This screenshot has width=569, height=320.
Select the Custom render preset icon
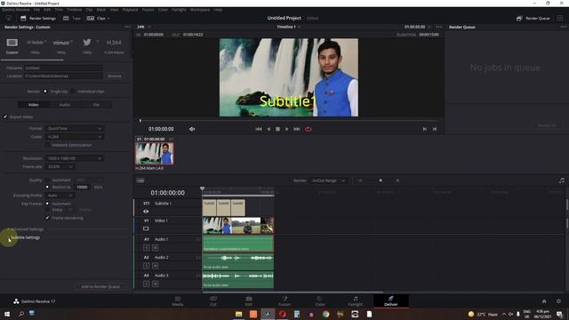pyautogui.click(x=12, y=43)
